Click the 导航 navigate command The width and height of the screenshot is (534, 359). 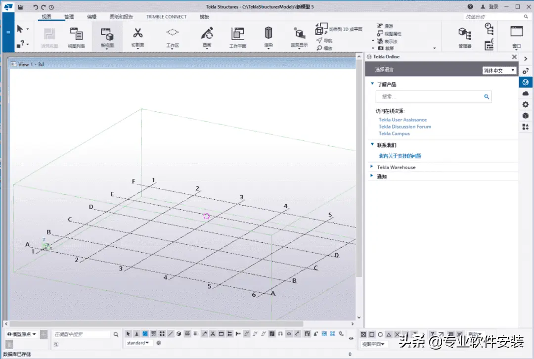click(x=324, y=41)
